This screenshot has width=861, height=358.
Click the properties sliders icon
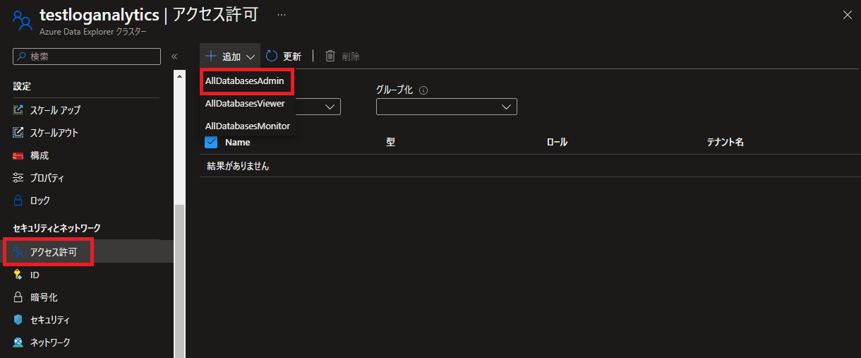click(x=18, y=178)
